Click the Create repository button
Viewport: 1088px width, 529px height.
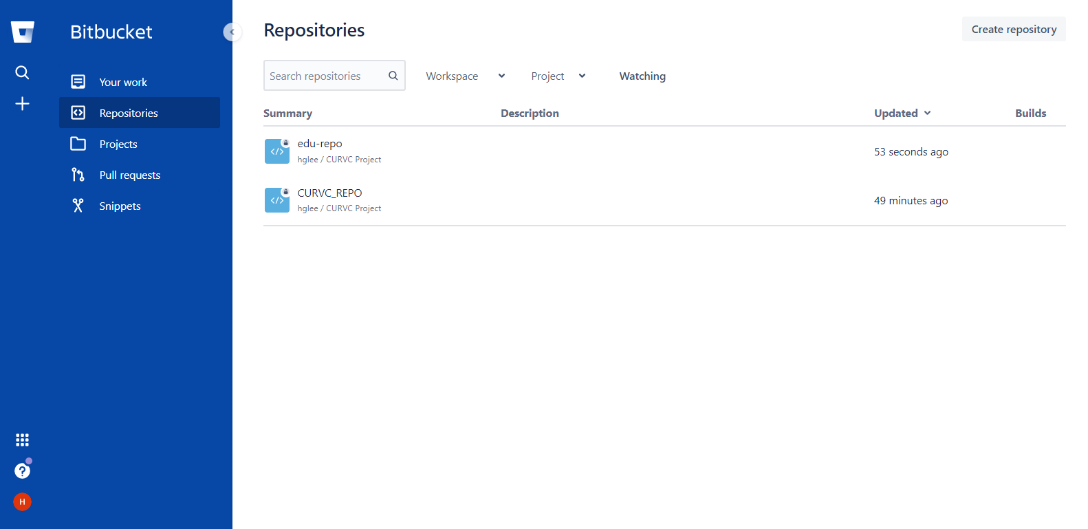click(1014, 29)
